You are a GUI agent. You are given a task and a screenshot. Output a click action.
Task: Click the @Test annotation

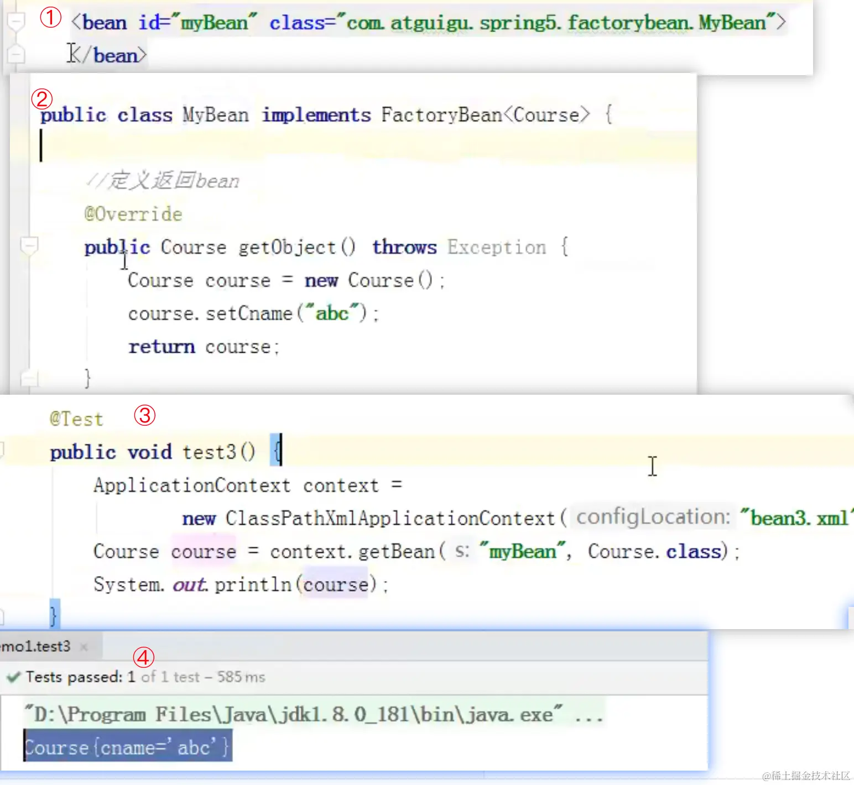tap(76, 419)
